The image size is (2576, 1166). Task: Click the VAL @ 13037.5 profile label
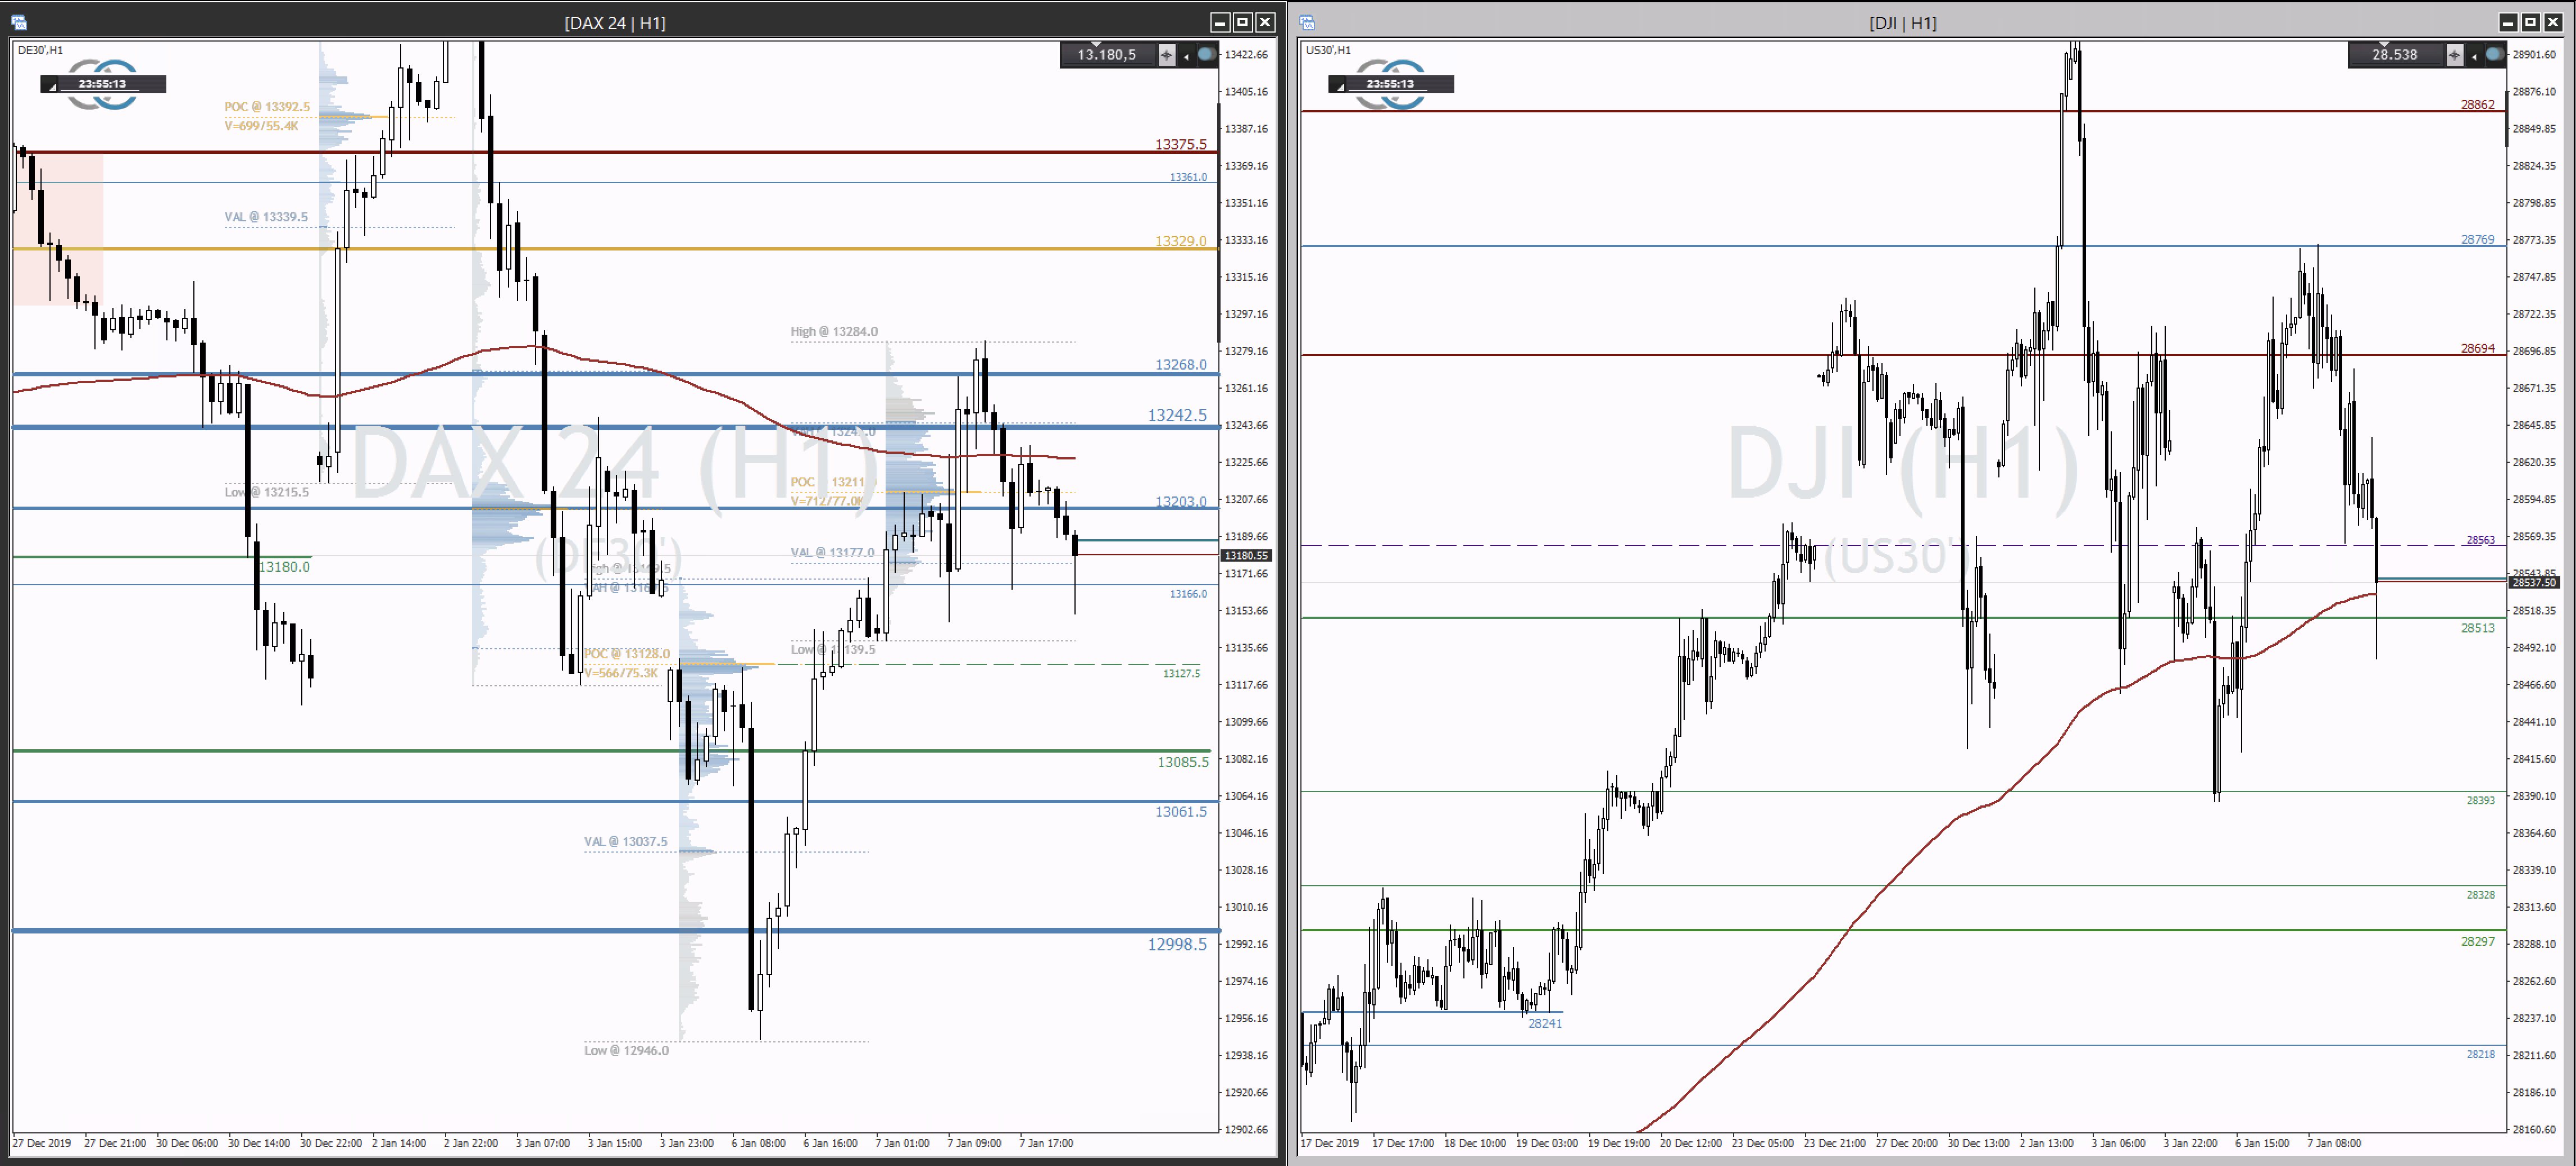click(x=625, y=841)
